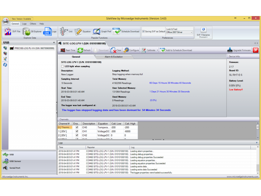261x196 pixels.
Task: Open the wrench and screwdriver tools icon
Action: 5,59
